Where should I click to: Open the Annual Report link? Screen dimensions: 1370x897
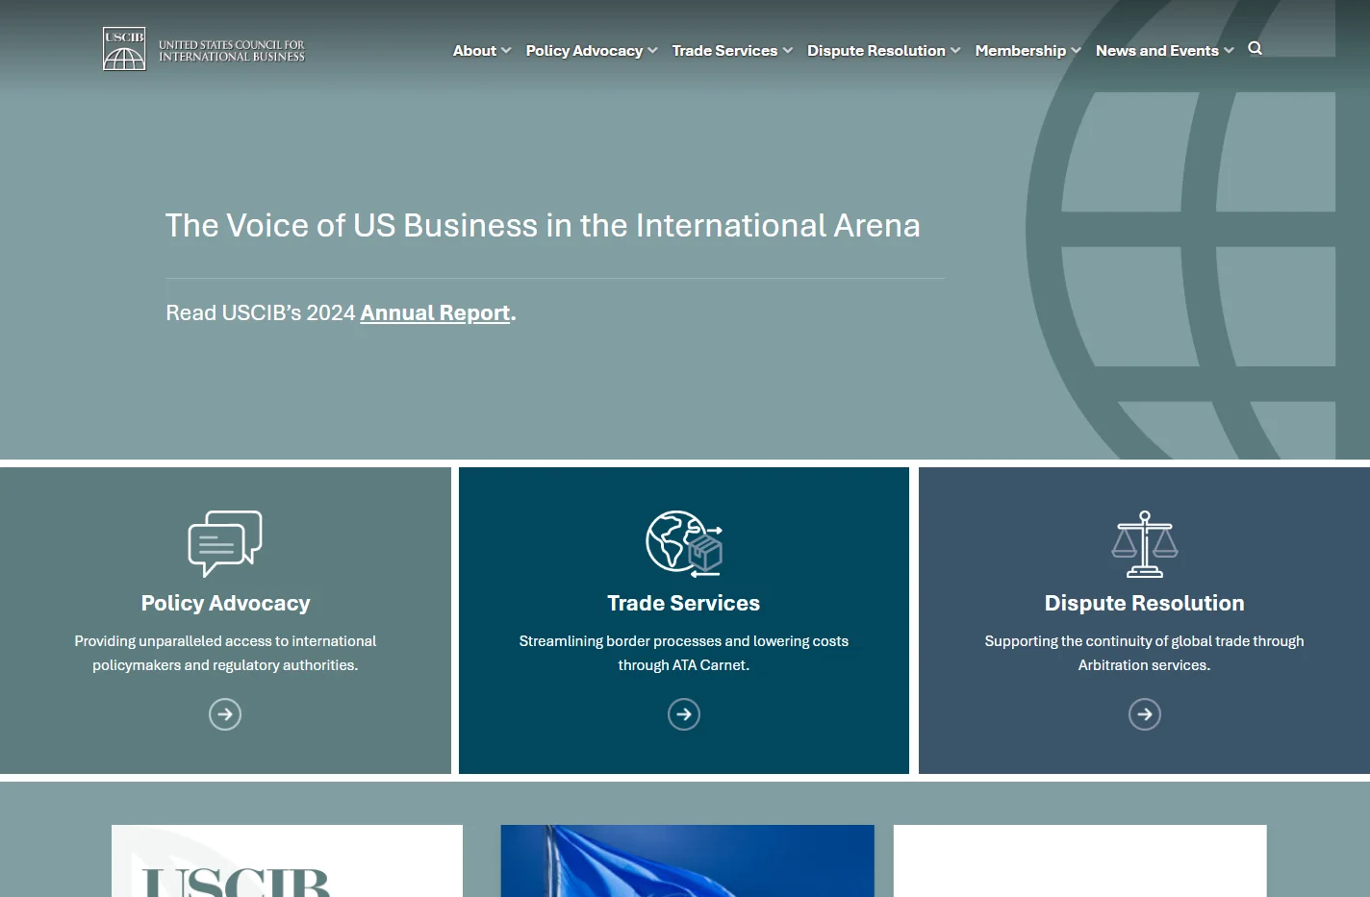coord(435,313)
